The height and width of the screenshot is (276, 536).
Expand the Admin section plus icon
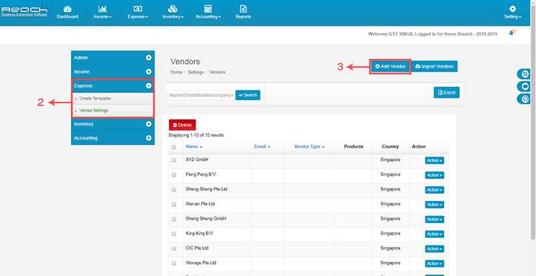click(149, 58)
